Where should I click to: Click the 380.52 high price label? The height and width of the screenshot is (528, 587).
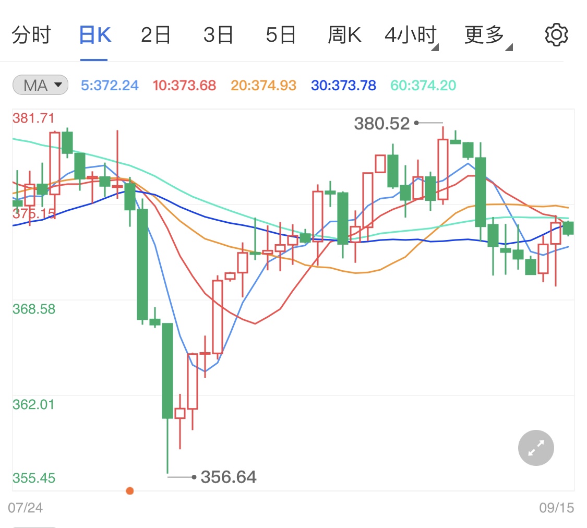coord(382,124)
